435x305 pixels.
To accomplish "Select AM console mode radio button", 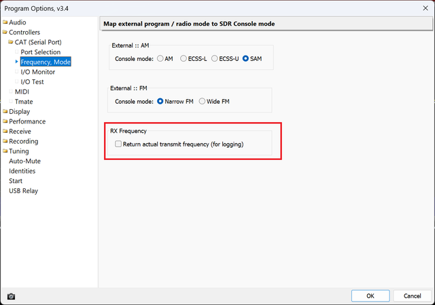I will point(160,58).
